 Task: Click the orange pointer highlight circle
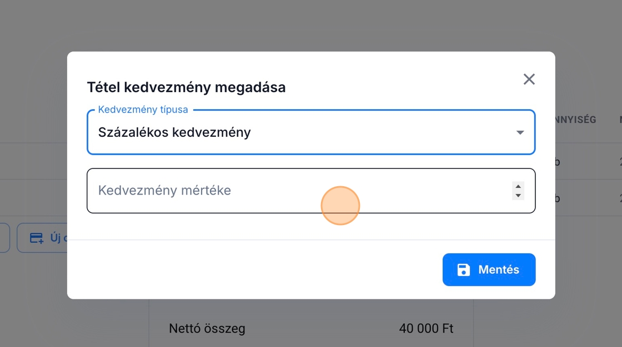tap(340, 206)
